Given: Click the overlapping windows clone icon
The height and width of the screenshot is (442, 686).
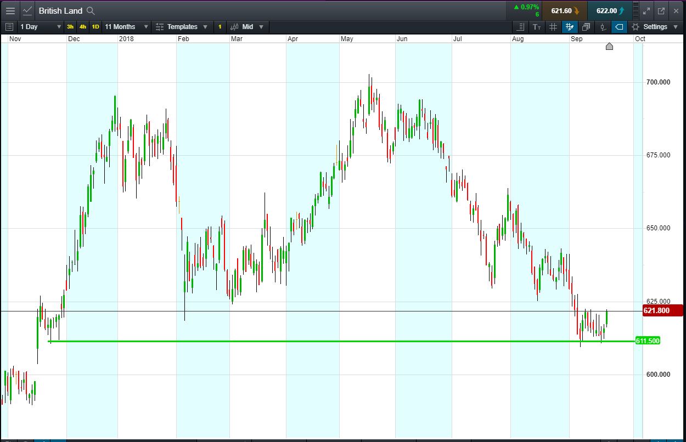Looking at the screenshot, I should [586, 27].
